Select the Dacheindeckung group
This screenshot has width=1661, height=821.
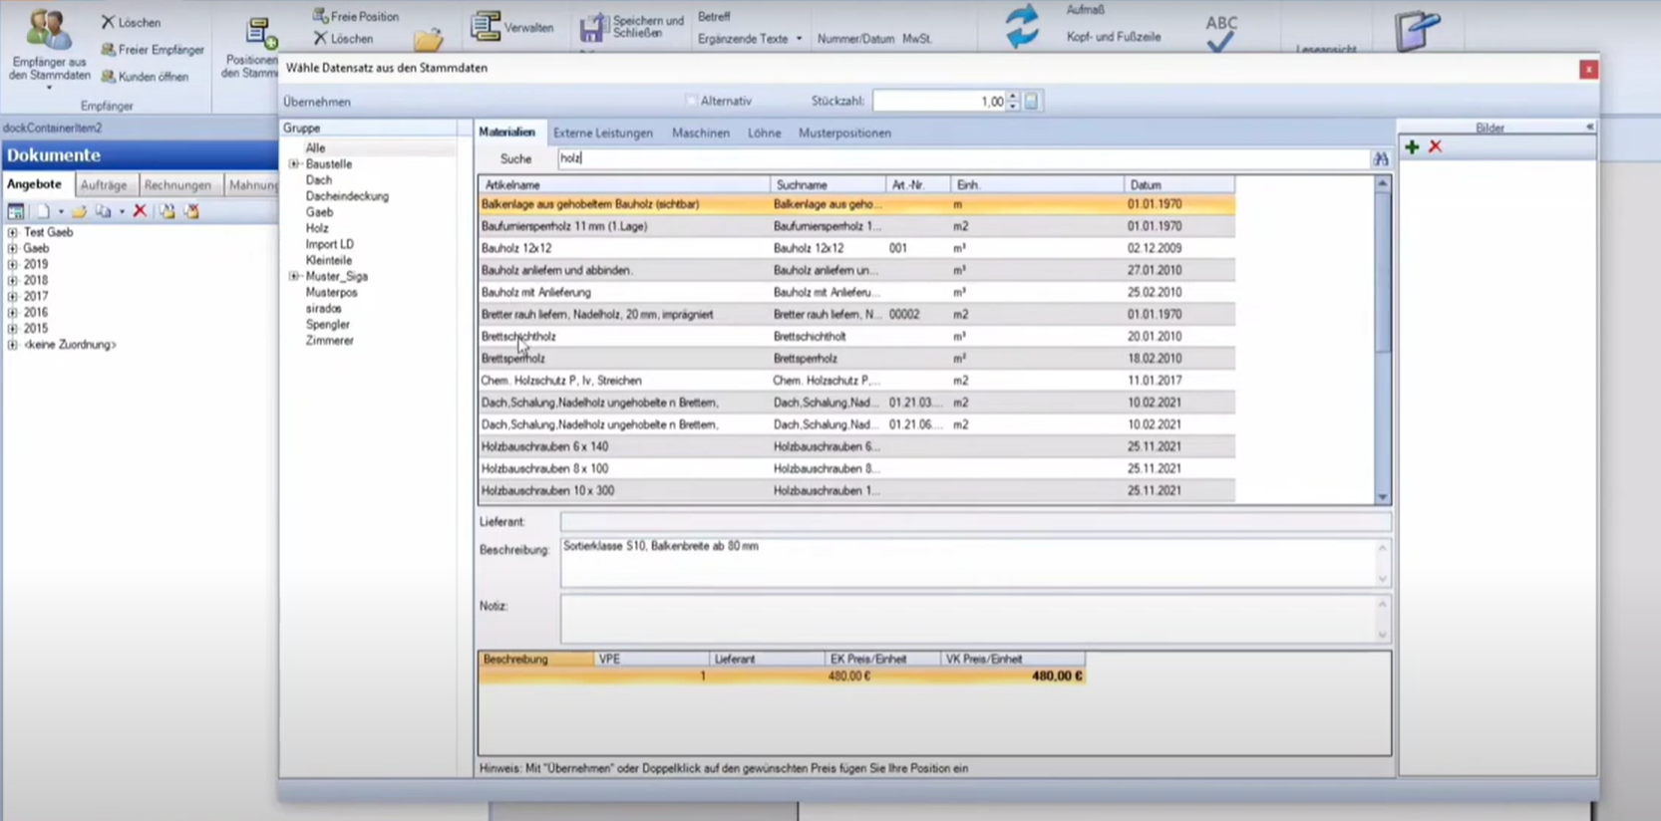[x=347, y=196]
